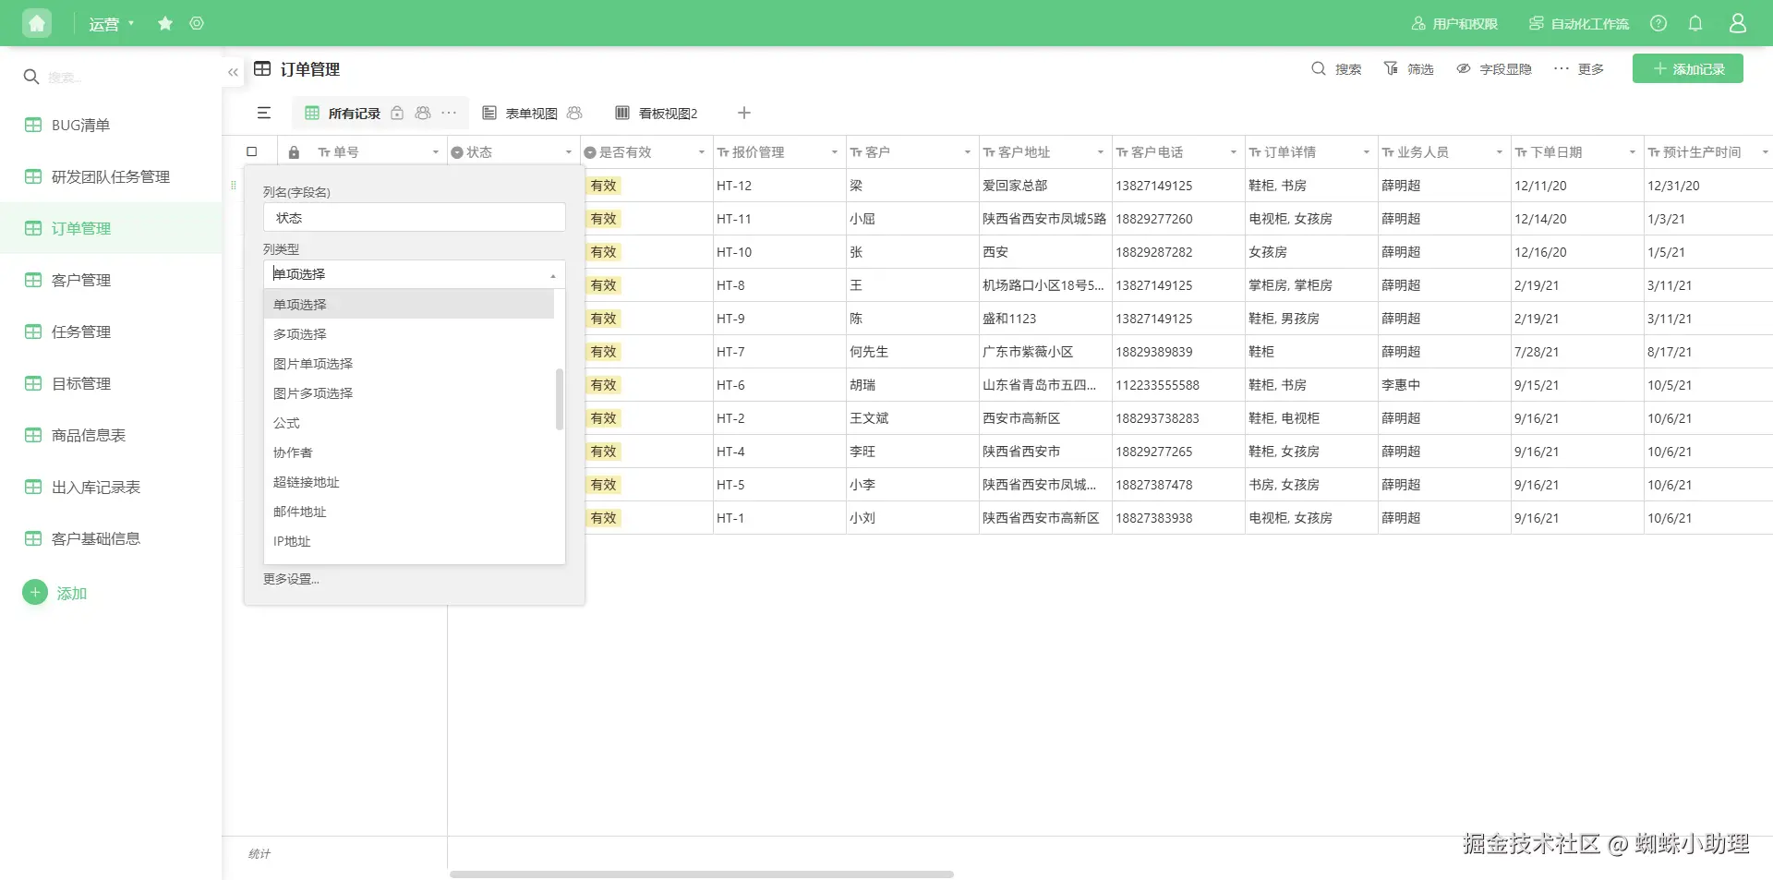Select 多项选择 column type

pos(409,334)
